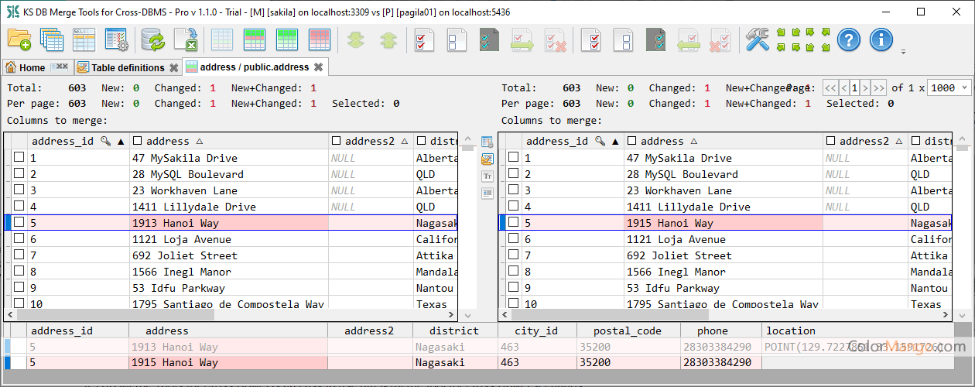The height and width of the screenshot is (387, 975).
Task: Click the merge checked rows to the left icon
Action: tap(689, 39)
